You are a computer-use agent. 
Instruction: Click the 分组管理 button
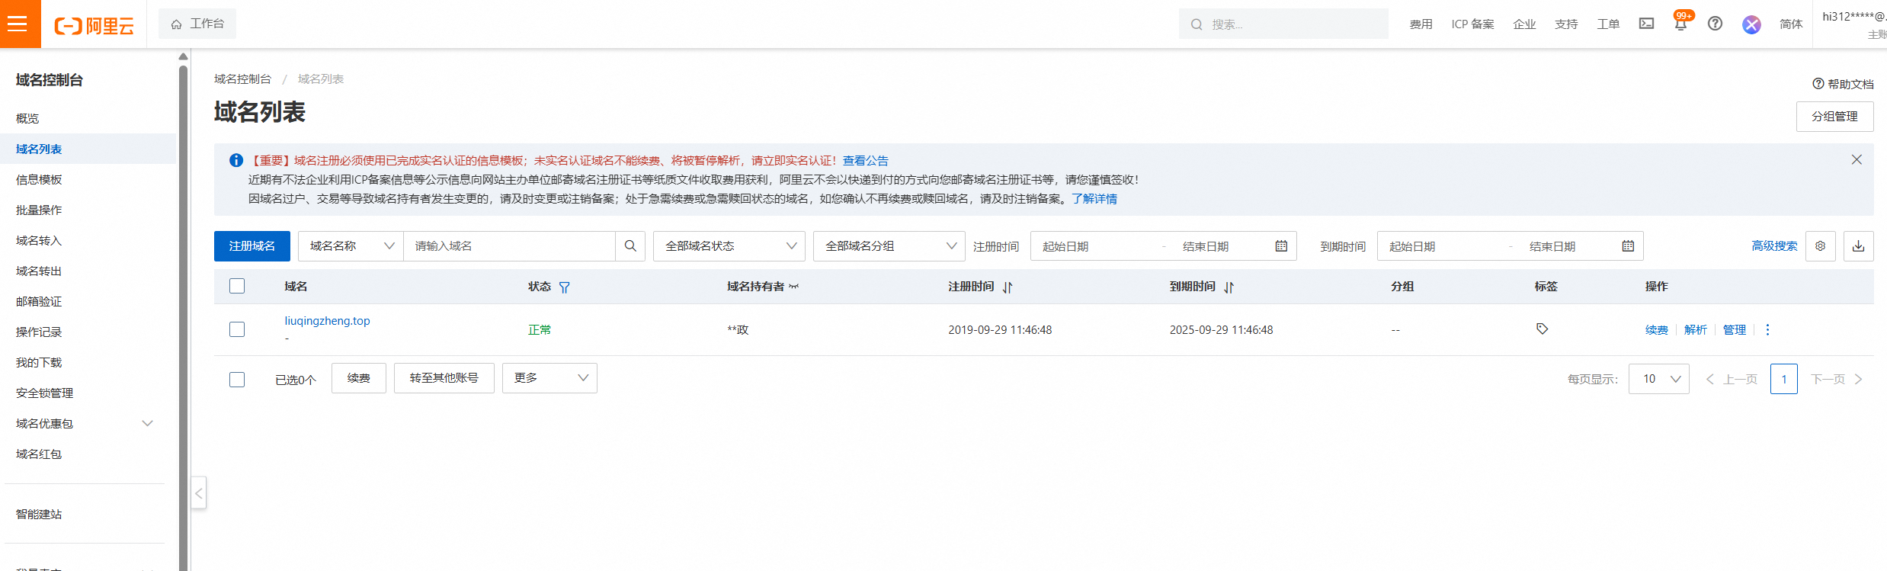(1834, 117)
